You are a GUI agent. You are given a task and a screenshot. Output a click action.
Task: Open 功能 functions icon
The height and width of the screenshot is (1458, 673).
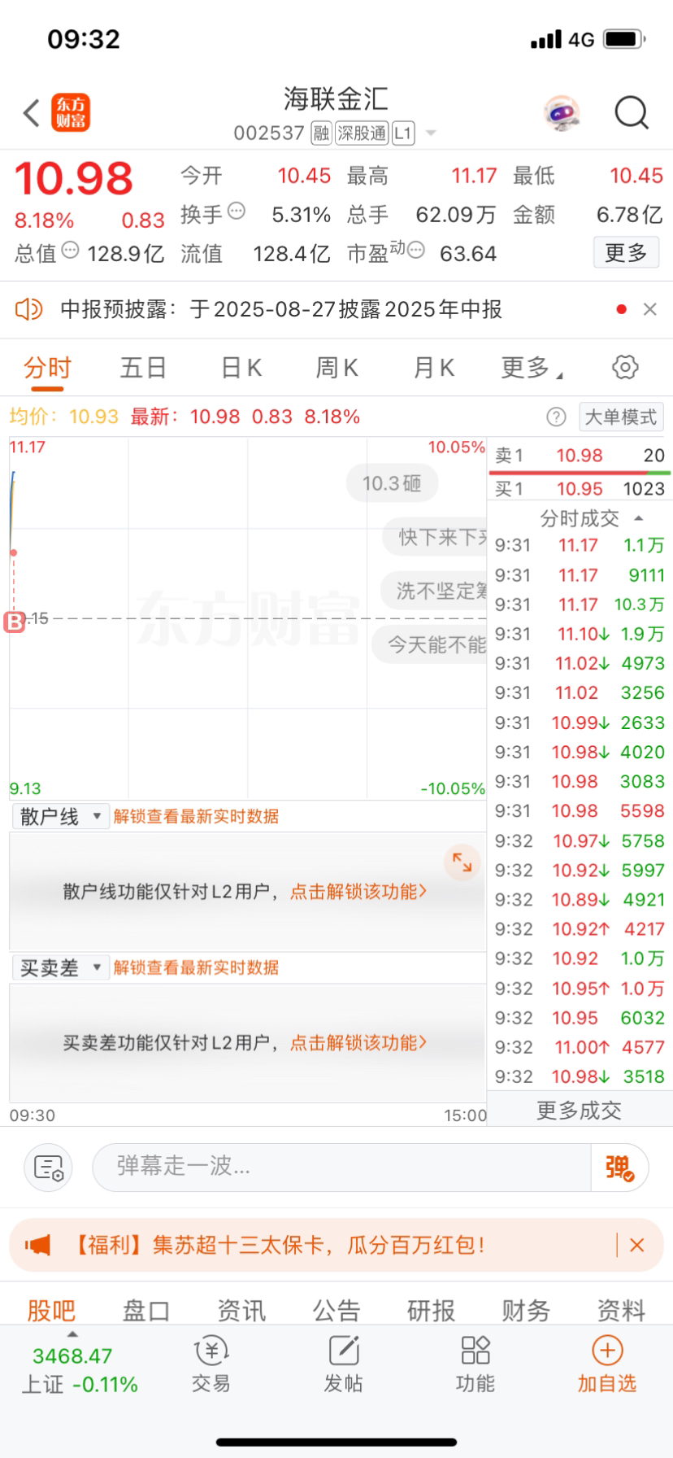475,1364
